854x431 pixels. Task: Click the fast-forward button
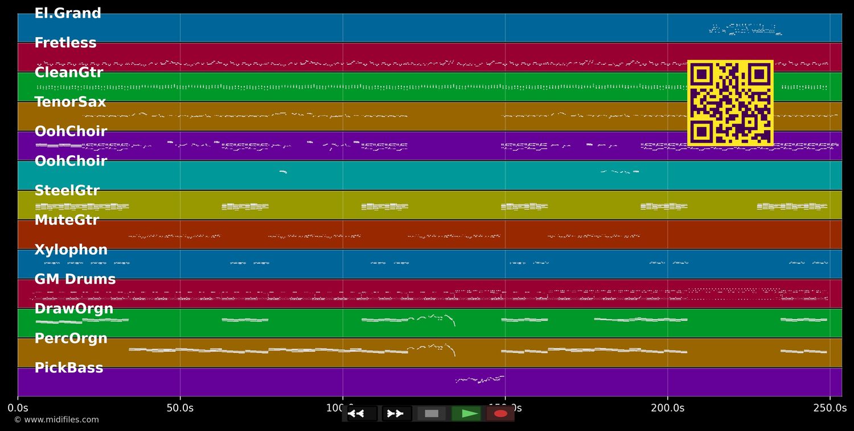[x=396, y=413]
